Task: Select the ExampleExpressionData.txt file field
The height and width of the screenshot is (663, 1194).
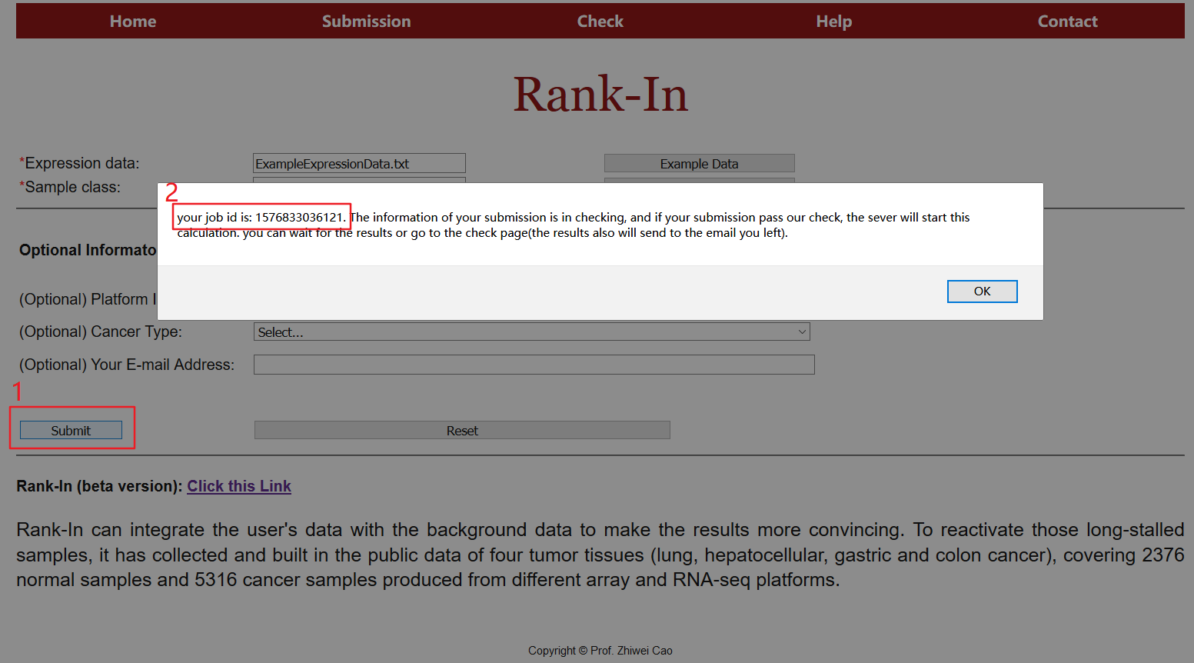Action: pyautogui.click(x=359, y=163)
